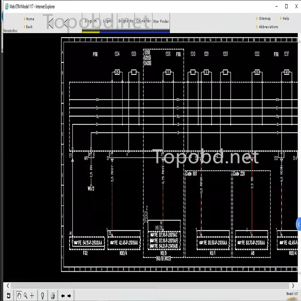Expand the blue side panel chevron
301x301 pixels.
(x=299, y=224)
